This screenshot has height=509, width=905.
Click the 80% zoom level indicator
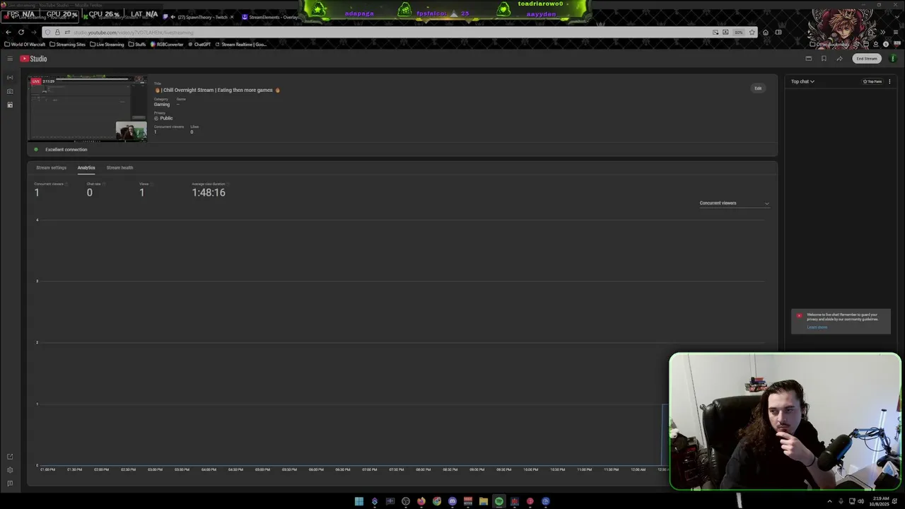coord(738,32)
